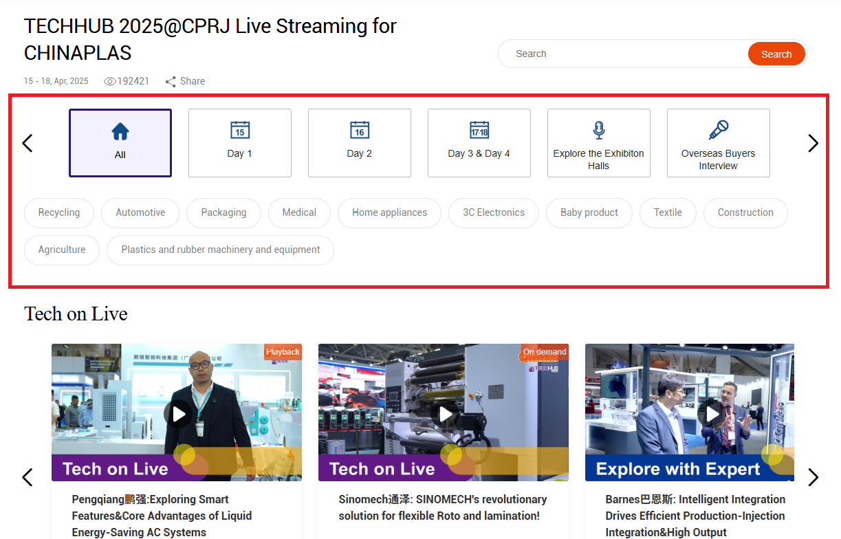Click the Day 3 & Day 4 calendar icon

(x=479, y=129)
